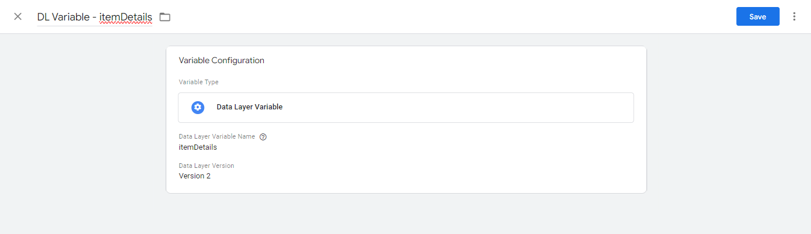Click the 'Variable Type' label
The width and height of the screenshot is (811, 234).
[x=199, y=82]
